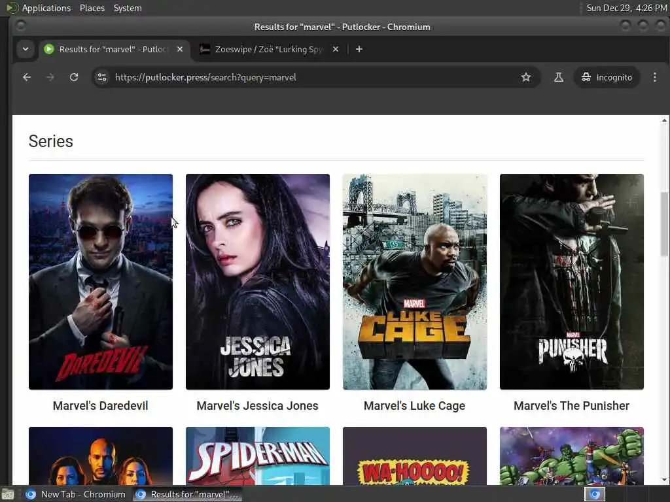Click Marvel's Luke Cage title link
Viewport: 670px width, 502px height.
[x=414, y=405]
